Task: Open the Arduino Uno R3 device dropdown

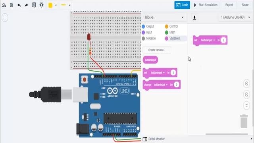Action: [235, 17]
